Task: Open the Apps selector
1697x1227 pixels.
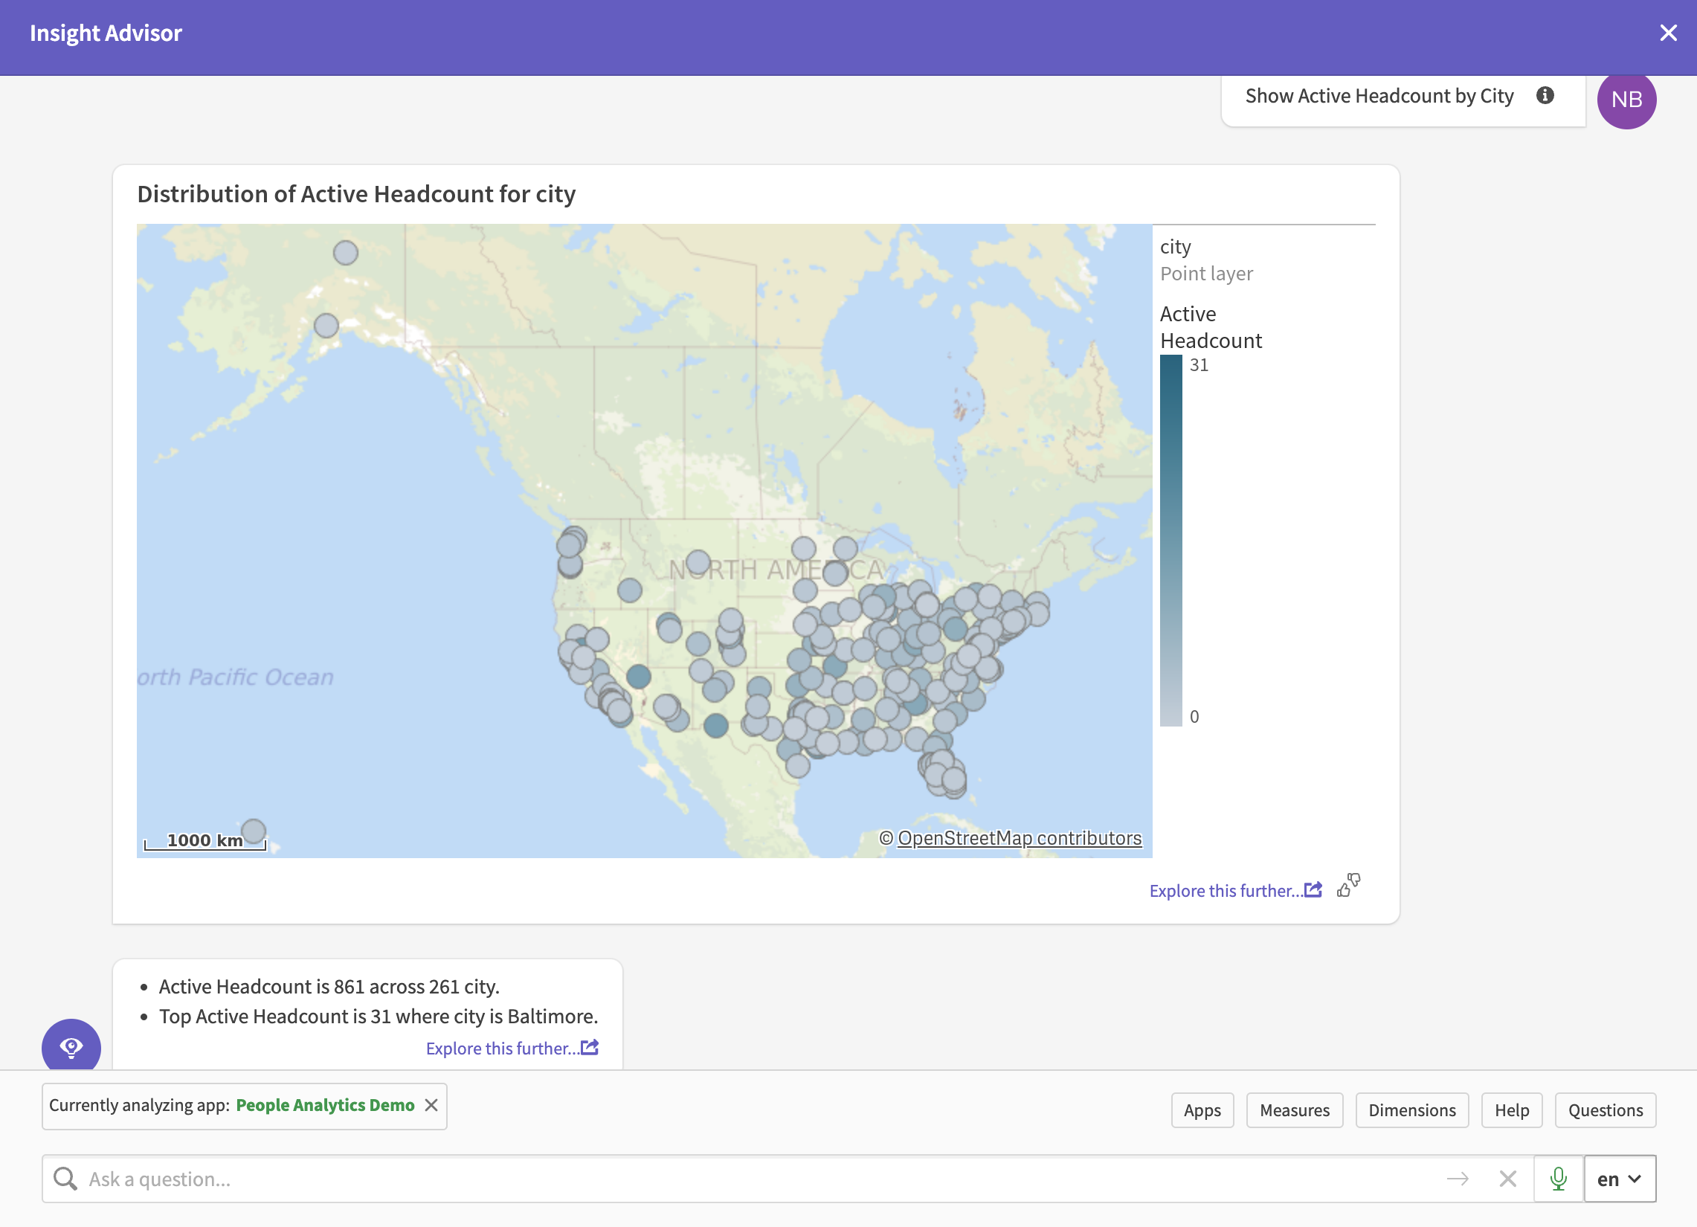Action: coord(1202,1110)
